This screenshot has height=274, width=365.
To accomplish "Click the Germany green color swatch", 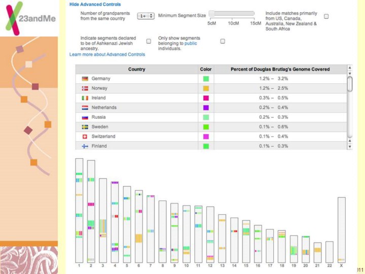I will 206,79.
